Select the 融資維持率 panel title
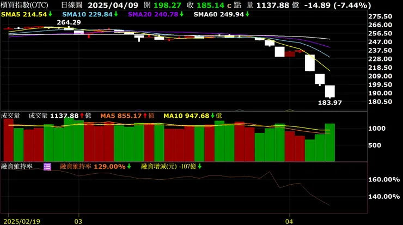This screenshot has height=225, width=403. tap(17, 167)
